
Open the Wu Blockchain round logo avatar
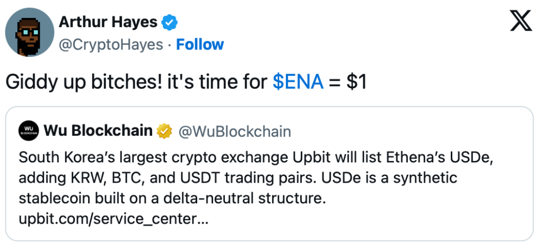tap(29, 131)
